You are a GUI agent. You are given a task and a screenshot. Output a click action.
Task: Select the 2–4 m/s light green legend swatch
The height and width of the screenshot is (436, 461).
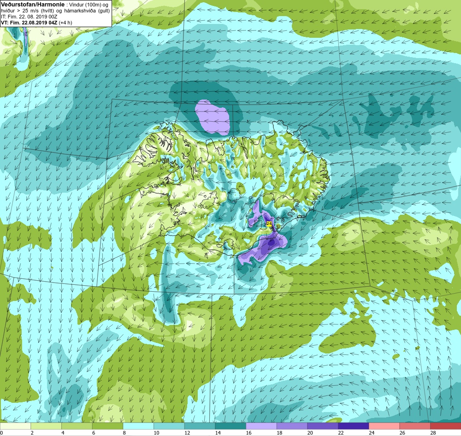pyautogui.click(x=46, y=426)
